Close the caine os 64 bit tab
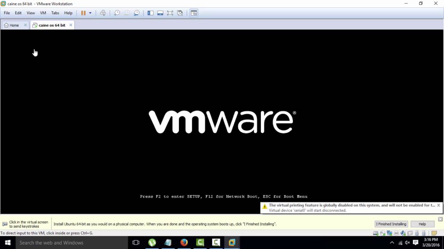 [71, 25]
